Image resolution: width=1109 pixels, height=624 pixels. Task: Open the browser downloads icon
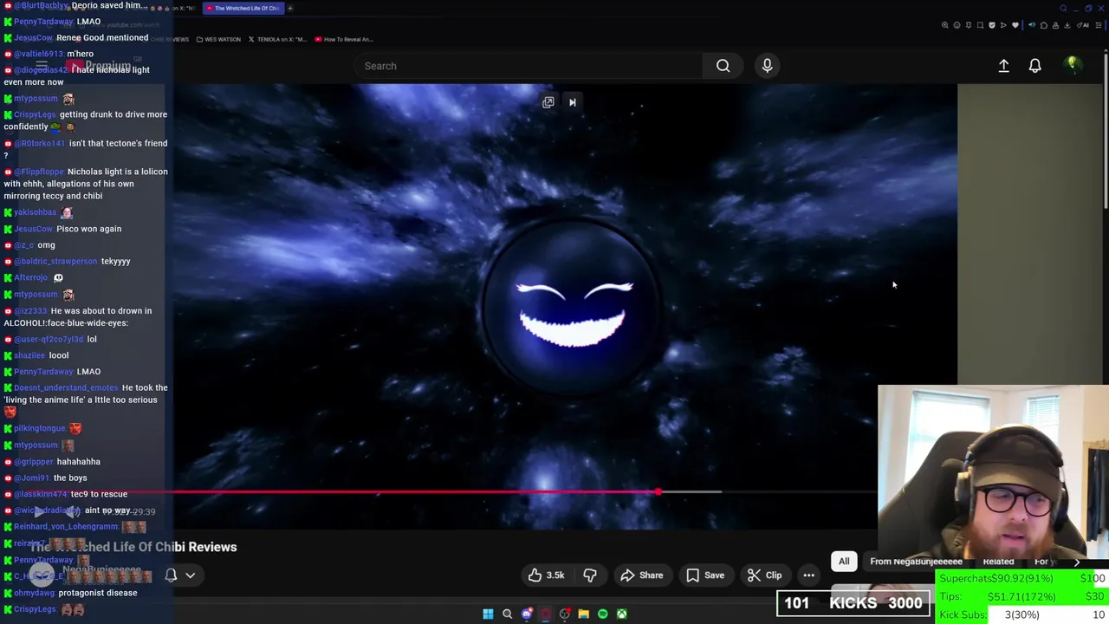click(x=1067, y=25)
